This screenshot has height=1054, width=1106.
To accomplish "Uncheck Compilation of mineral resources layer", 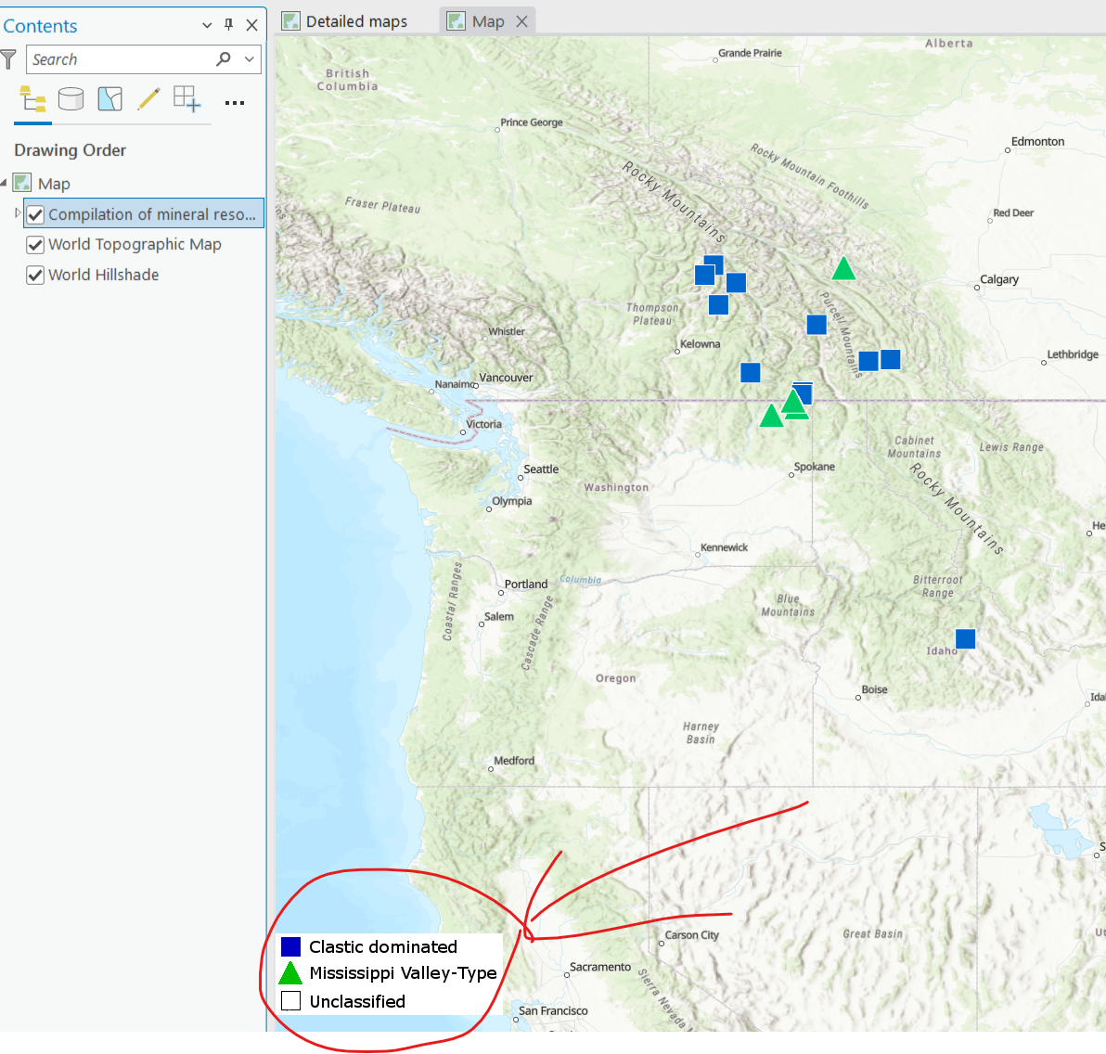I will [x=35, y=214].
